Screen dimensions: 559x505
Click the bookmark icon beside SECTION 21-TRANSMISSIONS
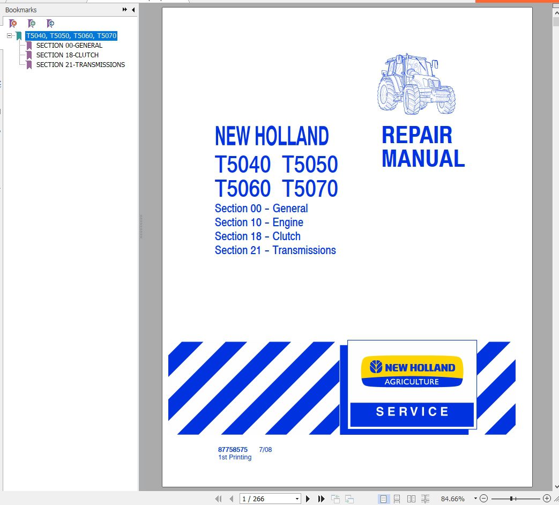click(x=29, y=64)
